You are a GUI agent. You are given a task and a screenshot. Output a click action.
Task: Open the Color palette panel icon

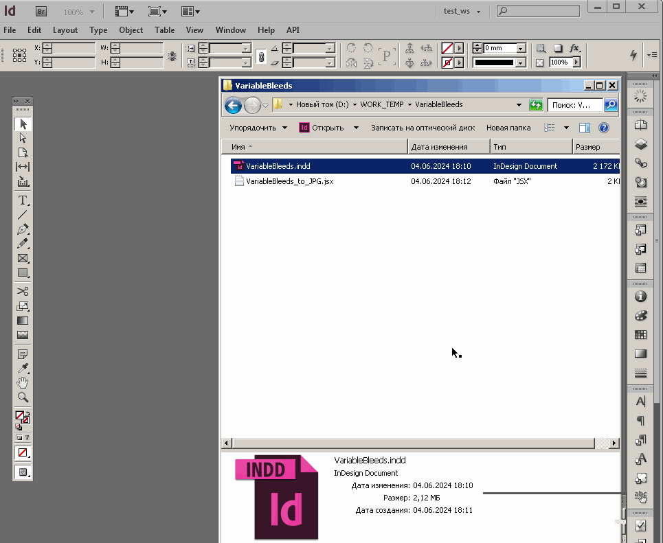pyautogui.click(x=640, y=316)
